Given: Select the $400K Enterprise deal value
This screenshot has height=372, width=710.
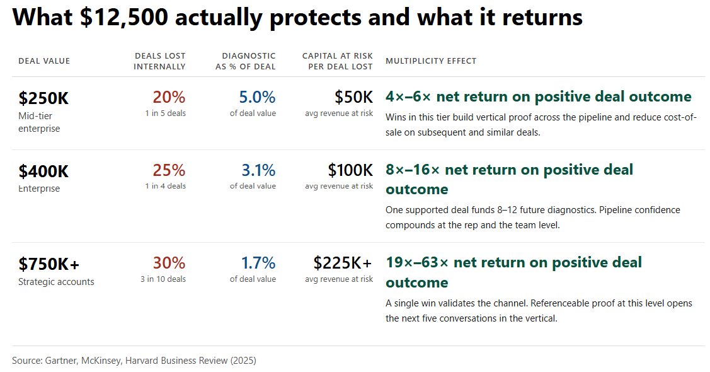Looking at the screenshot, I should [43, 171].
